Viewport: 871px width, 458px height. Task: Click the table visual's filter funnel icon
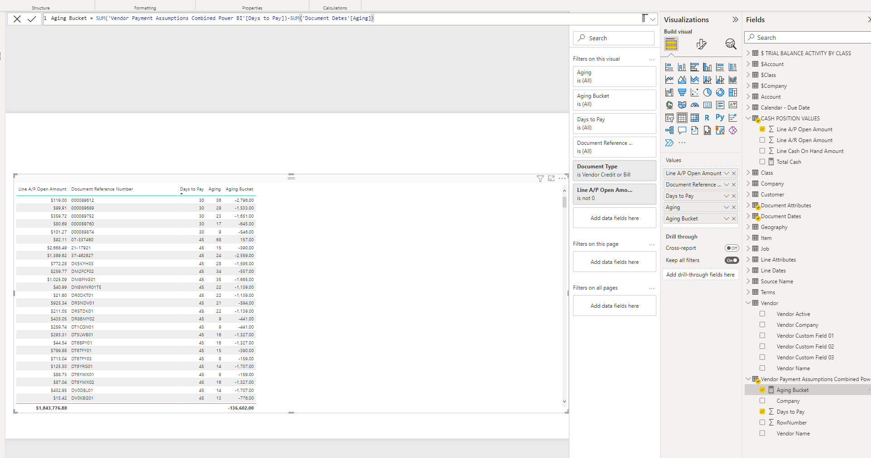[x=540, y=179]
